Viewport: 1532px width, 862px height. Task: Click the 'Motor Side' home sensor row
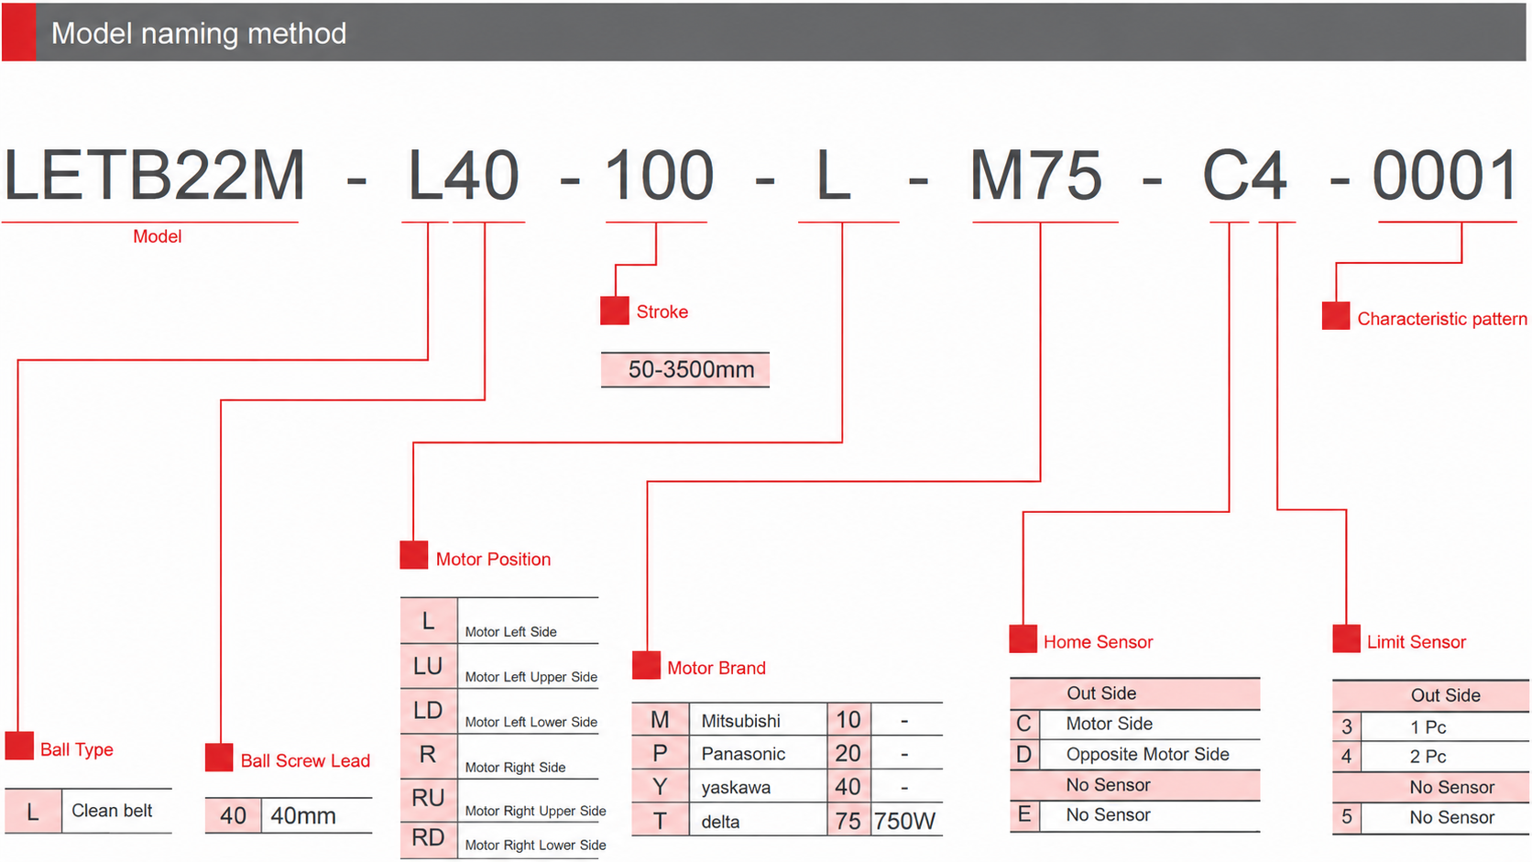click(1149, 724)
